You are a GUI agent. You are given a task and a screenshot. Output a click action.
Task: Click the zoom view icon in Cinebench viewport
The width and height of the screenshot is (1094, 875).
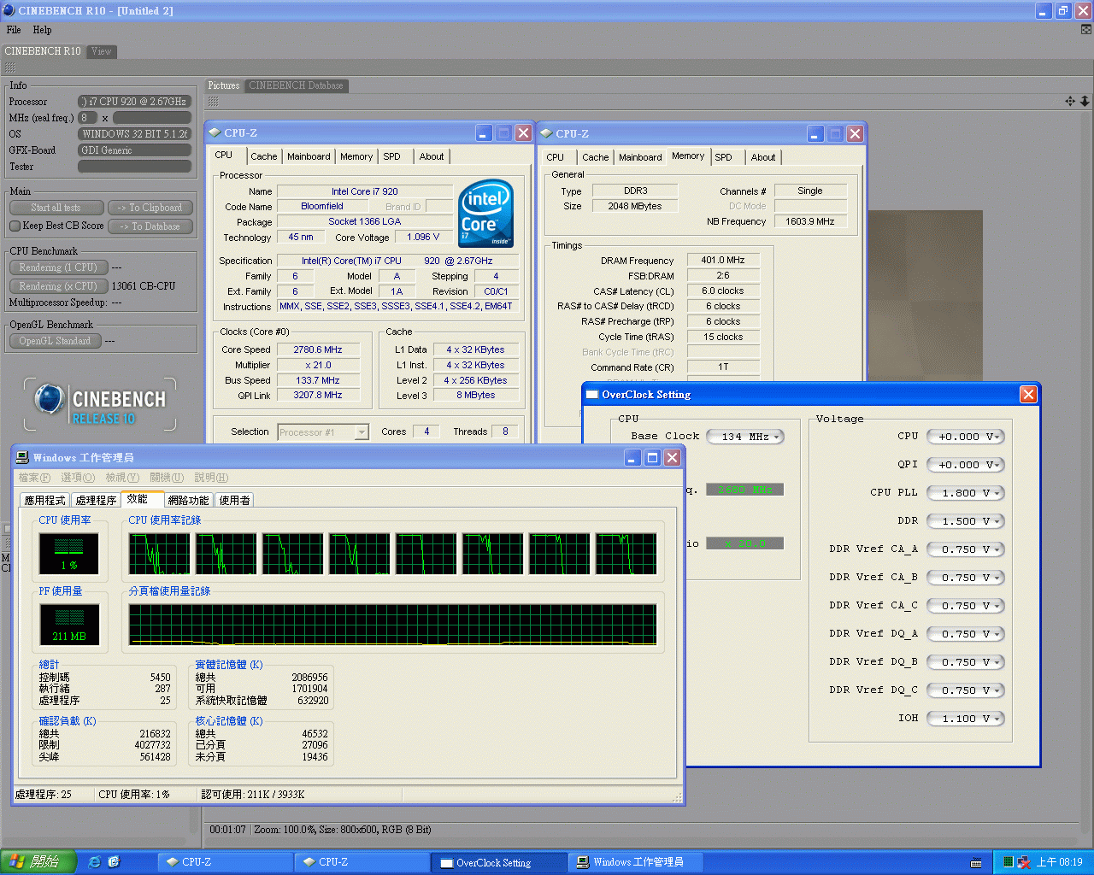1085,101
